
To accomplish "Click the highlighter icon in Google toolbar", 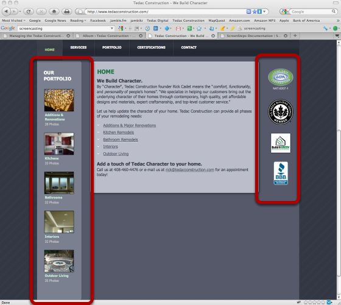I will [x=233, y=28].
